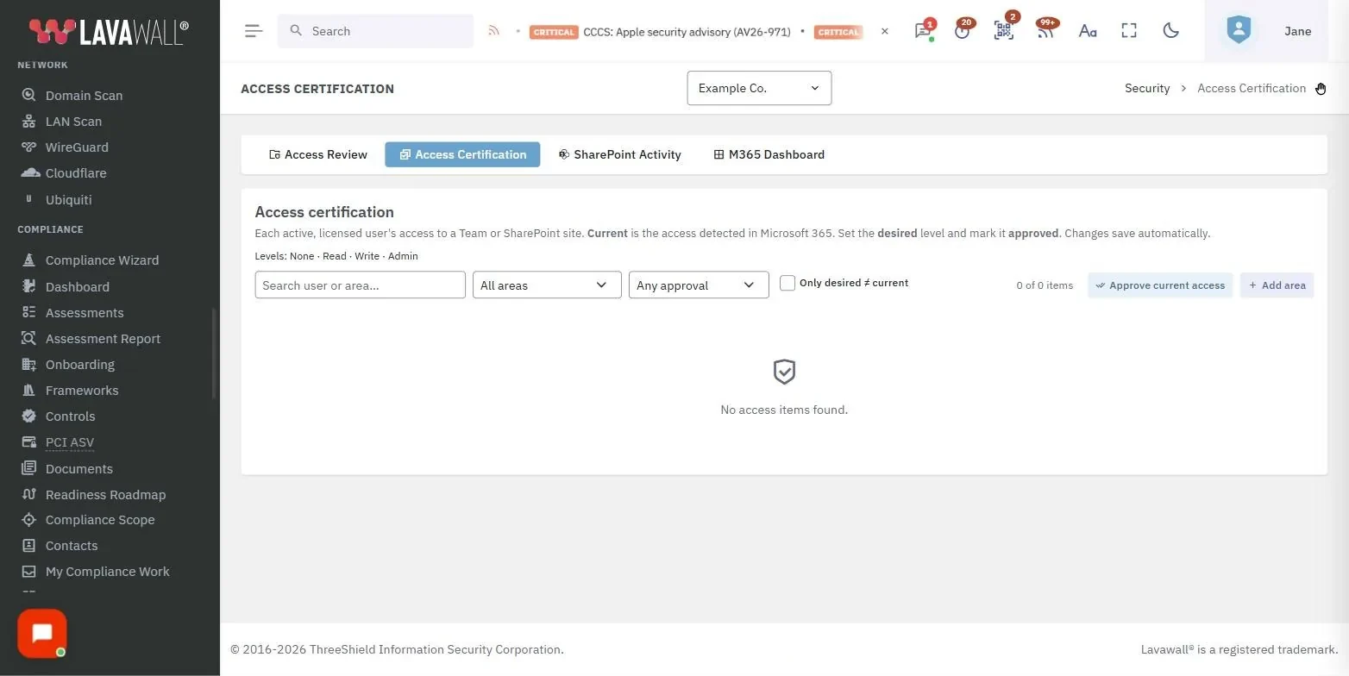Click Approve current access button
1349x676 pixels.
(1160, 285)
